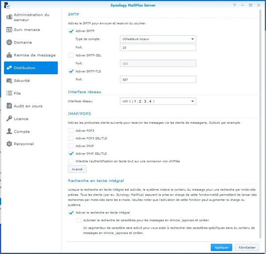Click Réinitialiser to reset settings
The width and height of the screenshot is (266, 254).
[247, 247]
